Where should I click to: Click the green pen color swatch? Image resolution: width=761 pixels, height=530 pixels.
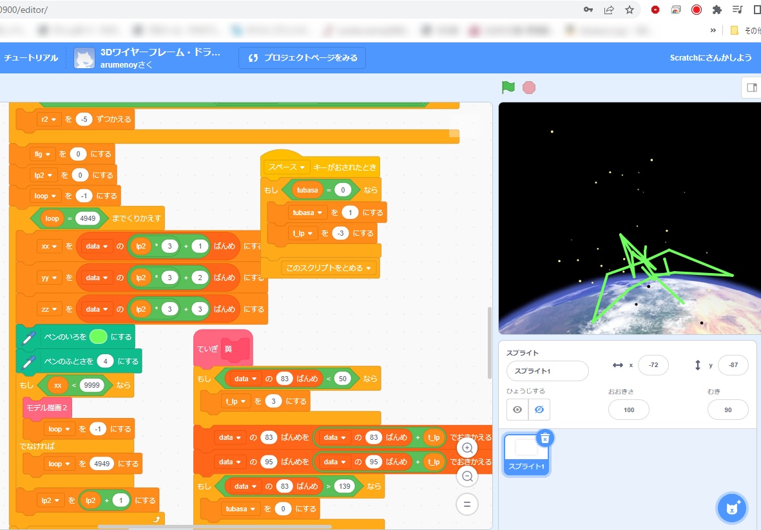tap(99, 337)
